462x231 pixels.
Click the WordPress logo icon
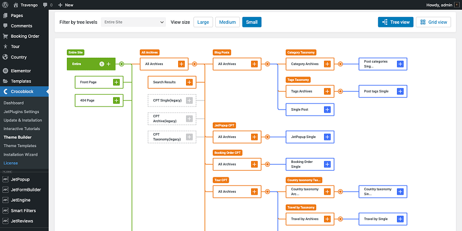pos(5,5)
